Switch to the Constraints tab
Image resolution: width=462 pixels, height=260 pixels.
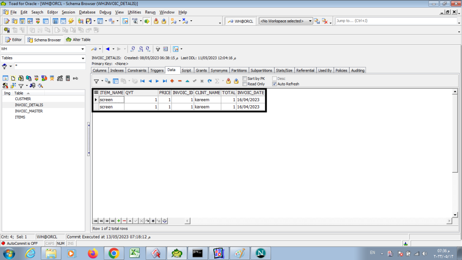pos(137,71)
